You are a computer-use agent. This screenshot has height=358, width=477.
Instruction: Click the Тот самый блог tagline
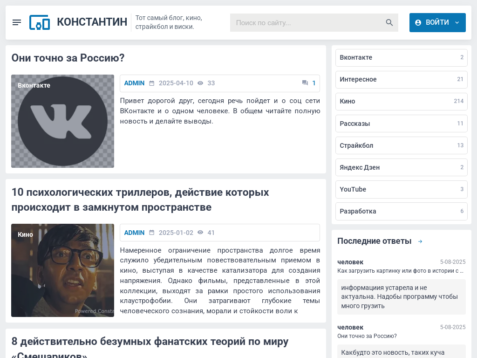[169, 22]
